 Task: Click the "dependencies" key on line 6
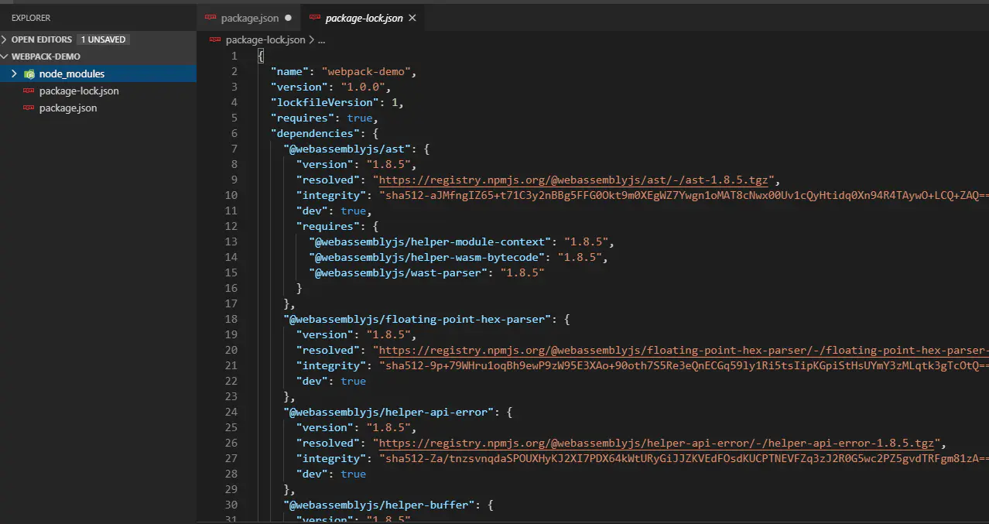coord(314,133)
